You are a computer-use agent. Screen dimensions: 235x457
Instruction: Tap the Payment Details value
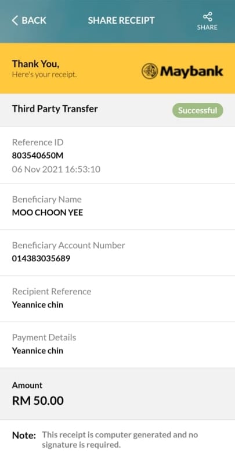coord(38,351)
